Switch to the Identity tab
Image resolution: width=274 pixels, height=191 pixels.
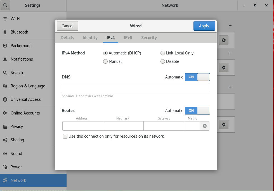[x=90, y=38]
